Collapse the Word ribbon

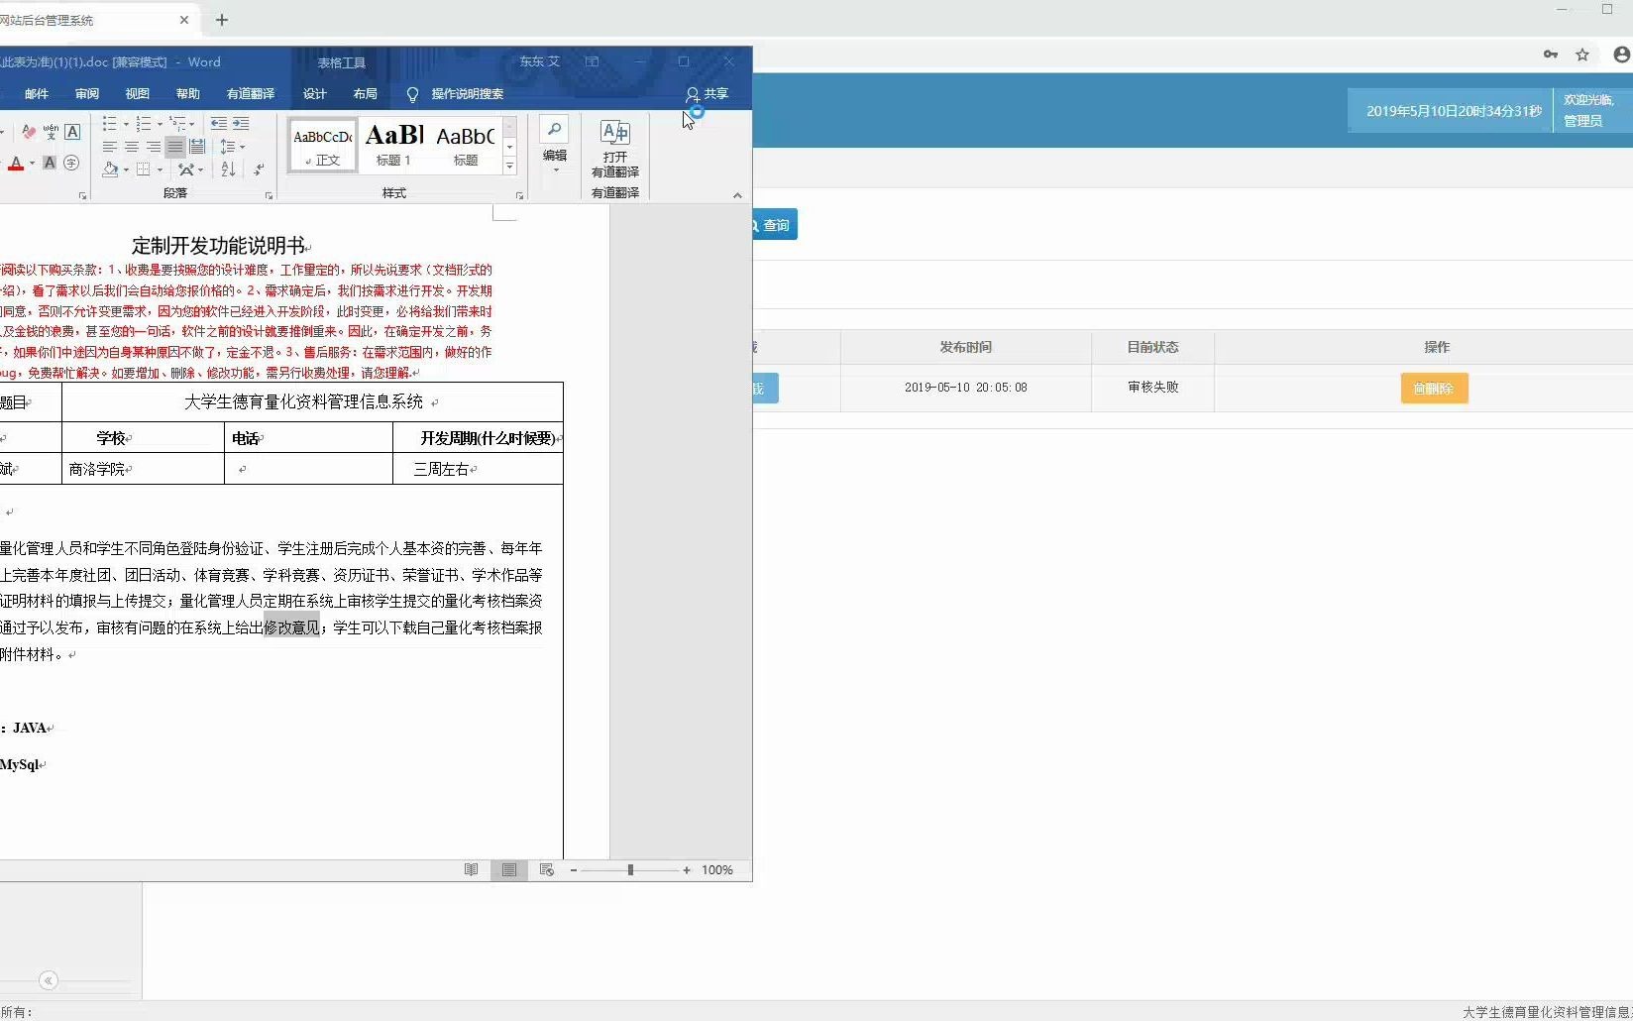coord(737,195)
